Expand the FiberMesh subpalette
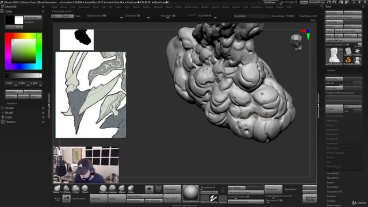The width and height of the screenshot is (368, 207). click(333, 187)
